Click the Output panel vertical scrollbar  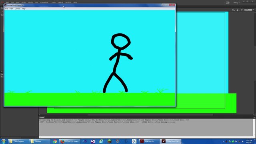(x=254, y=128)
